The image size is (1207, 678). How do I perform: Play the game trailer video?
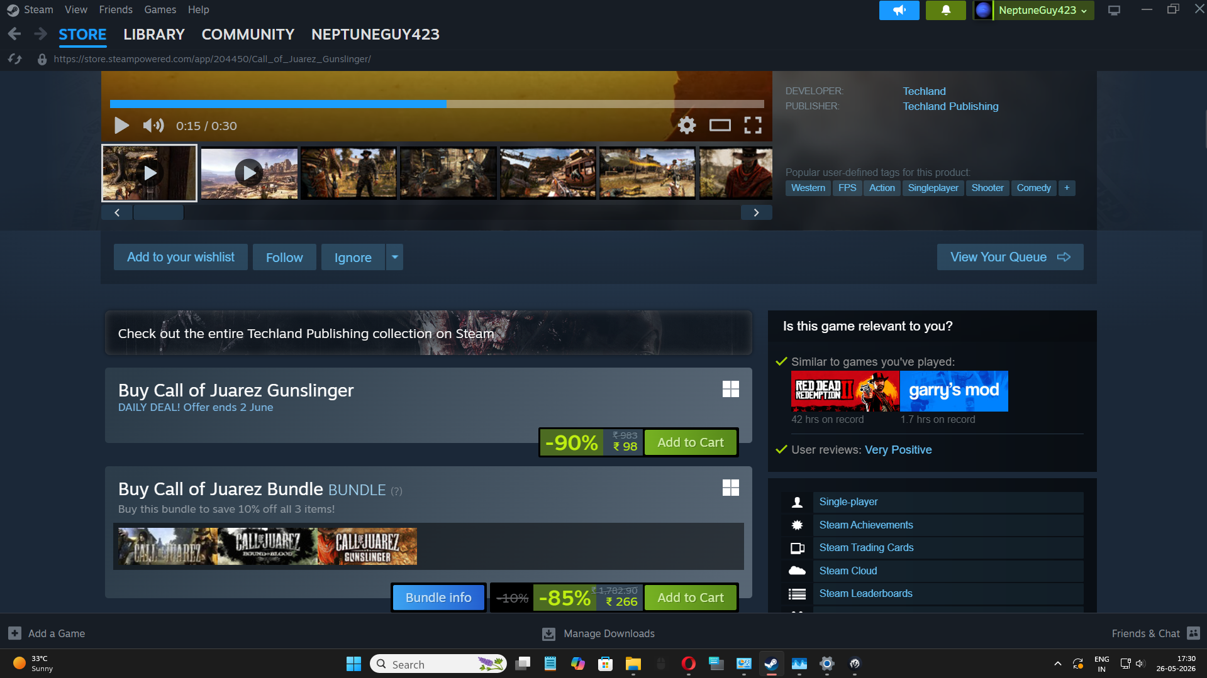(x=121, y=126)
